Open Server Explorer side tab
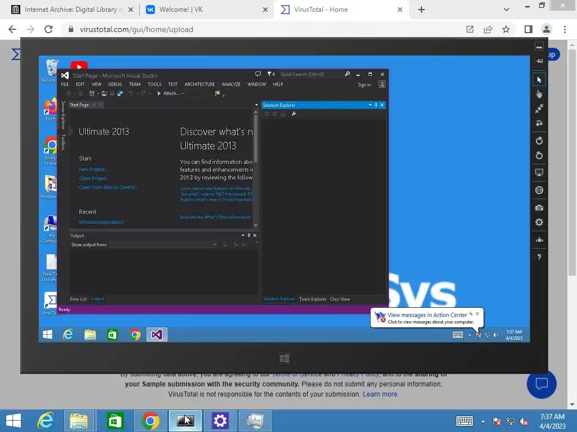The height and width of the screenshot is (432, 577). click(63, 115)
